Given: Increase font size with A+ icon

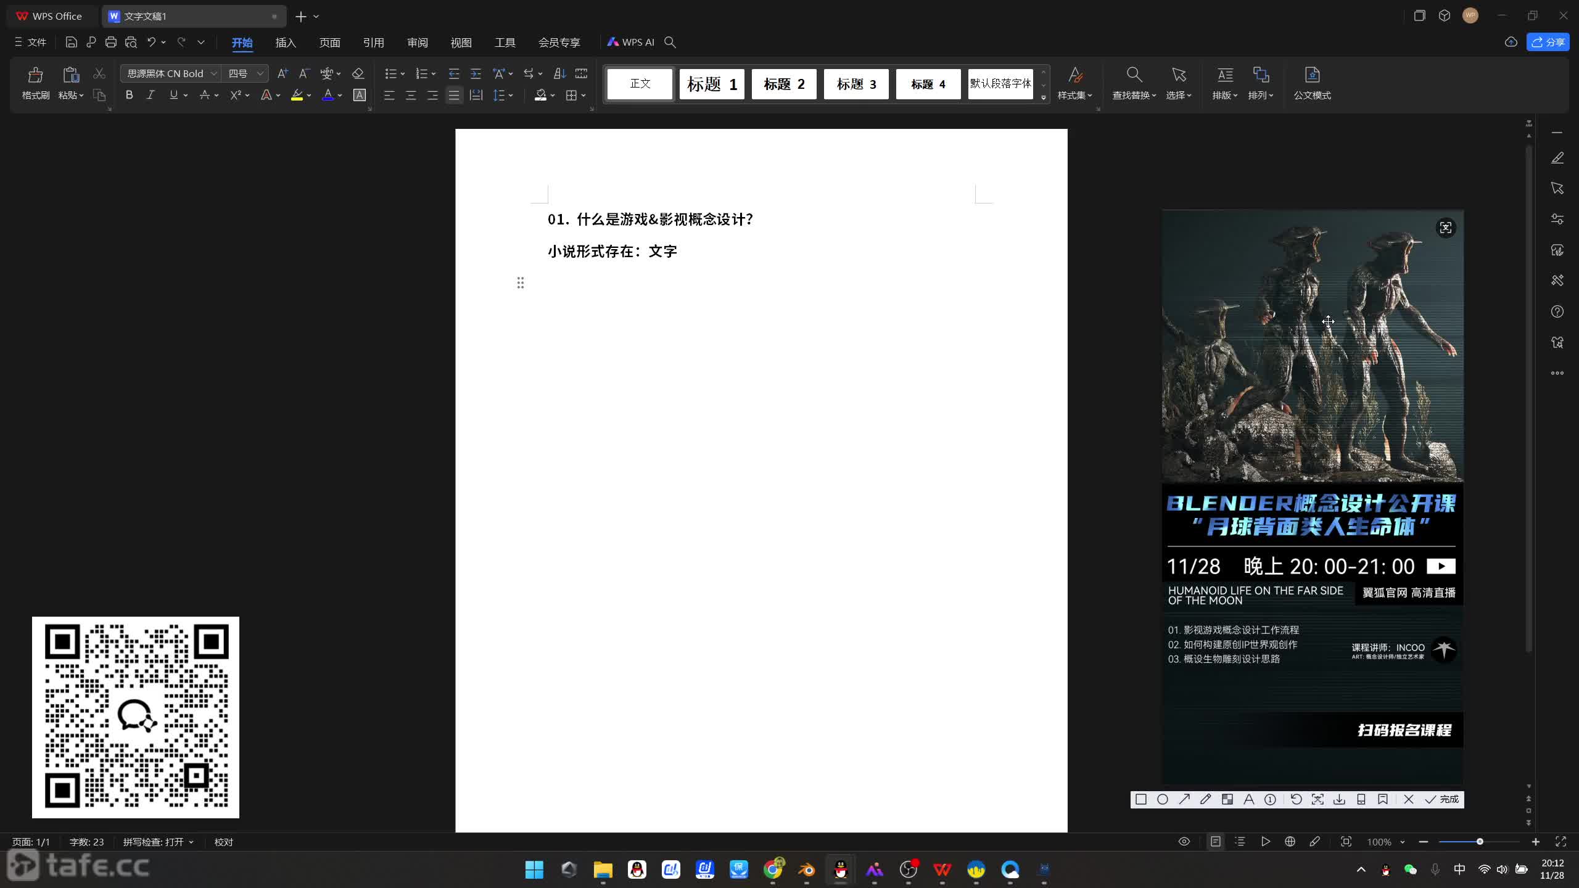Looking at the screenshot, I should click(x=282, y=73).
